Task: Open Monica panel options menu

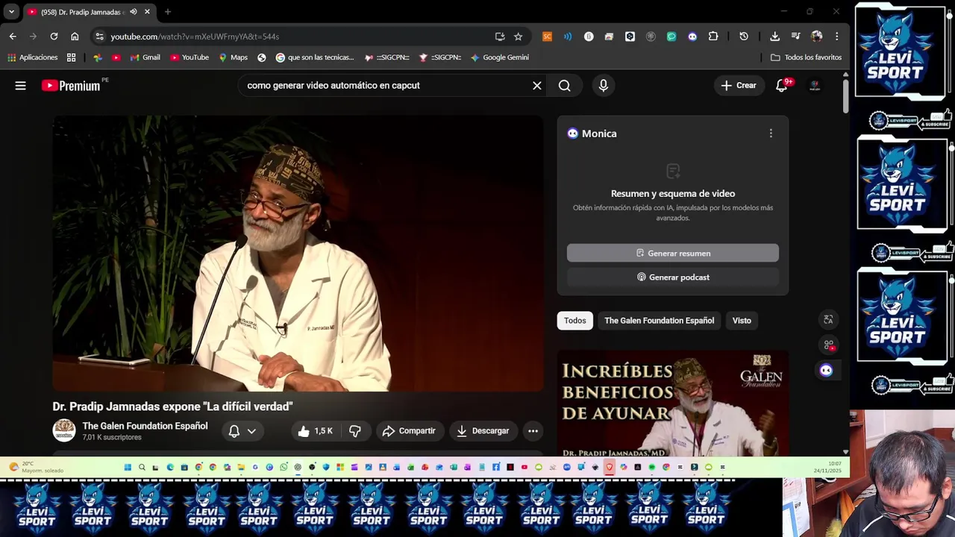Action: pos(771,134)
